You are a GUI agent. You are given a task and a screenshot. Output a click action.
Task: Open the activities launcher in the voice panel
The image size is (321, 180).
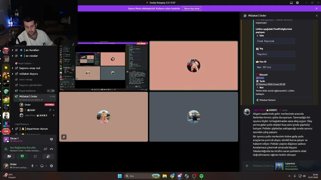[x=35, y=156]
